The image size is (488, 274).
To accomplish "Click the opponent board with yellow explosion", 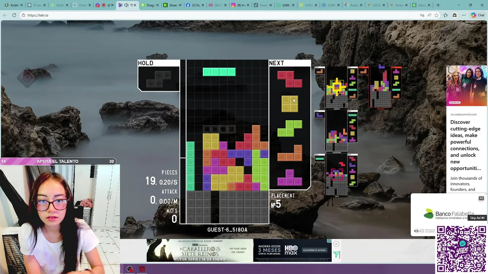I will (337, 87).
